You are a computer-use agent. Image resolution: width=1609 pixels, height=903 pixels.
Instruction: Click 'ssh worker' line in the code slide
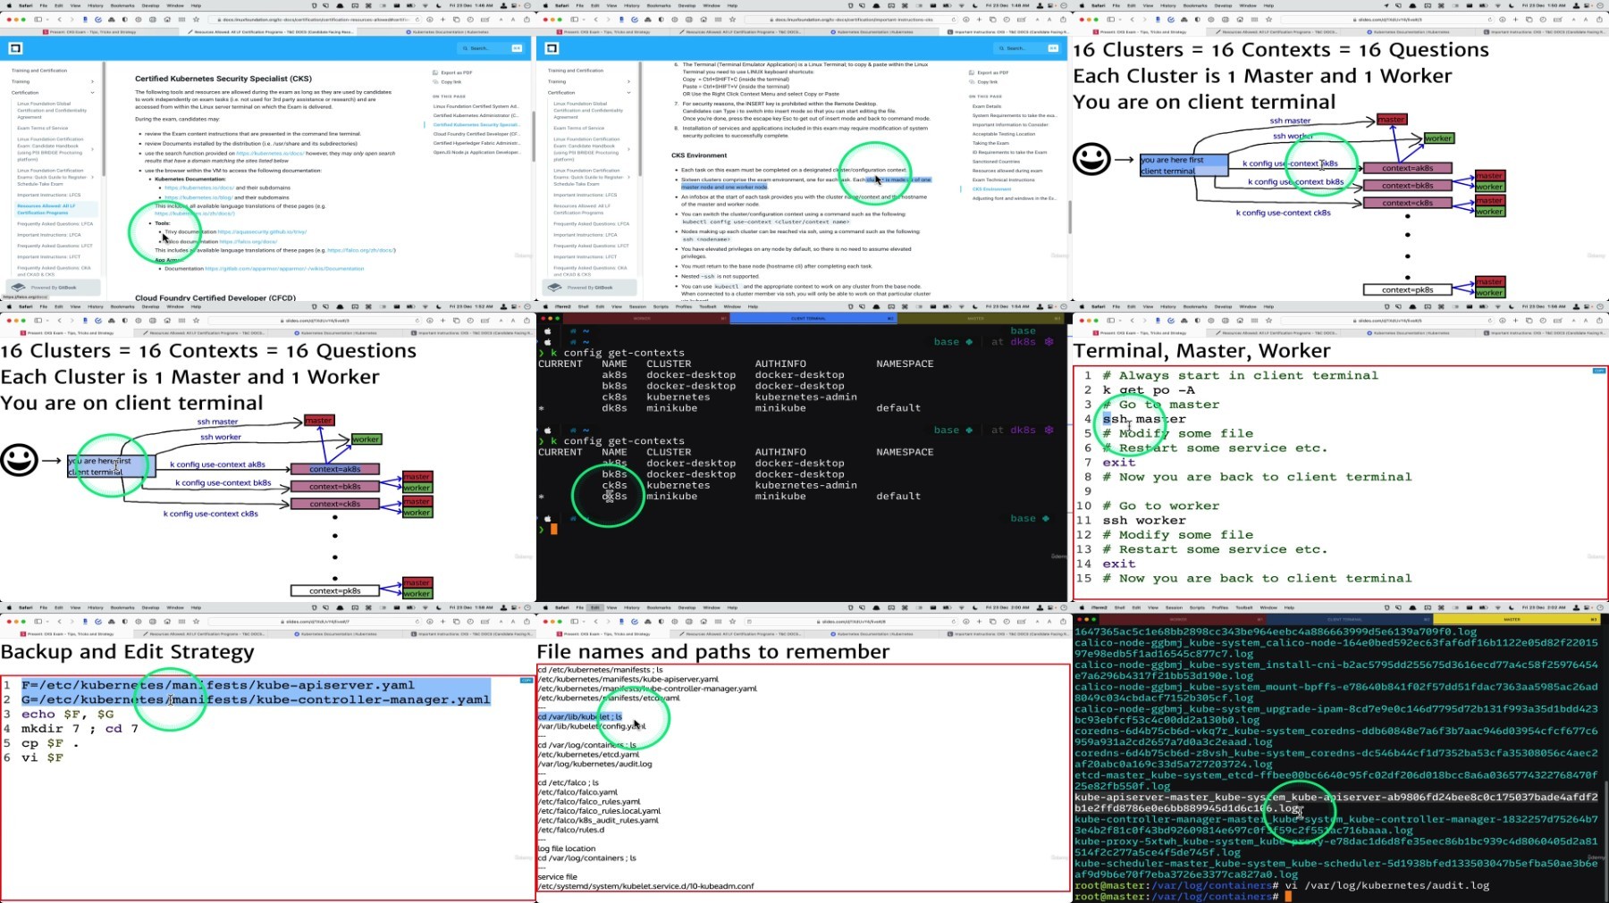(x=1144, y=521)
